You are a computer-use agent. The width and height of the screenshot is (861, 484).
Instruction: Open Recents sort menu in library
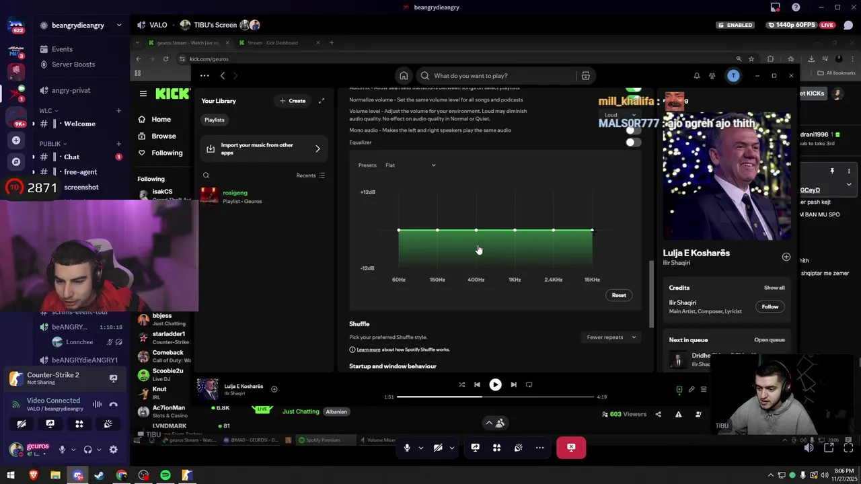pos(311,175)
